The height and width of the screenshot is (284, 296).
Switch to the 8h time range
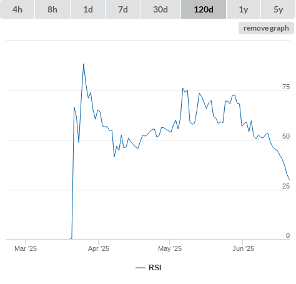(52, 9)
